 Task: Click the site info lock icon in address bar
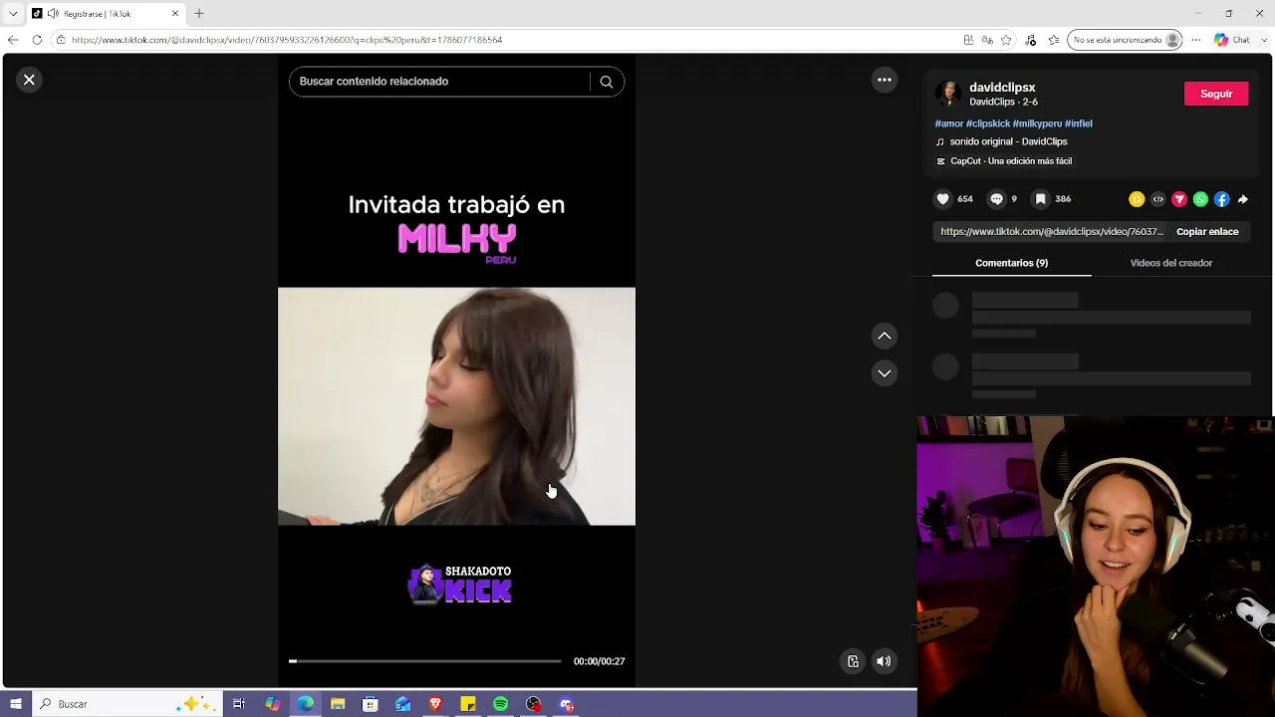point(61,40)
